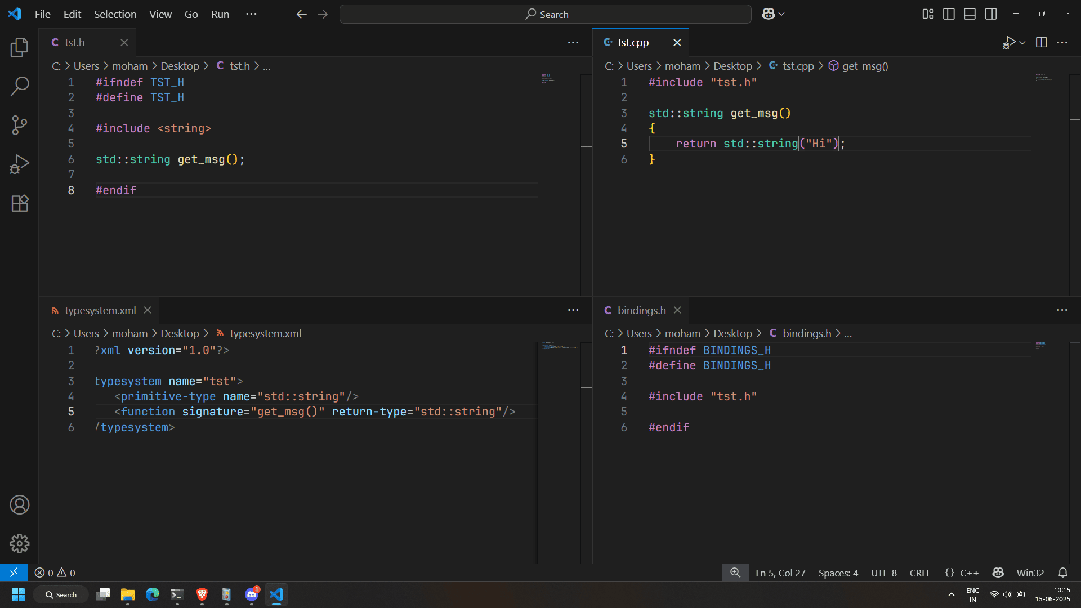Close the tst.cpp tab

[677, 43]
